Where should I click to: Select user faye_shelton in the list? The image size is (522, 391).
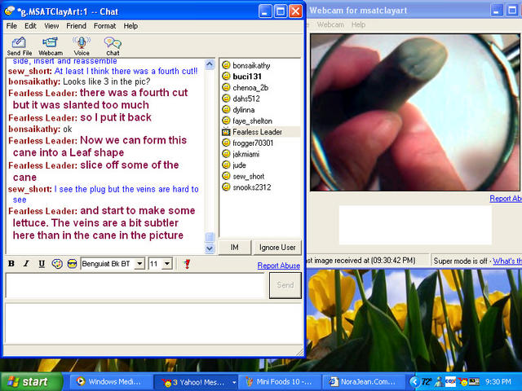(x=252, y=121)
